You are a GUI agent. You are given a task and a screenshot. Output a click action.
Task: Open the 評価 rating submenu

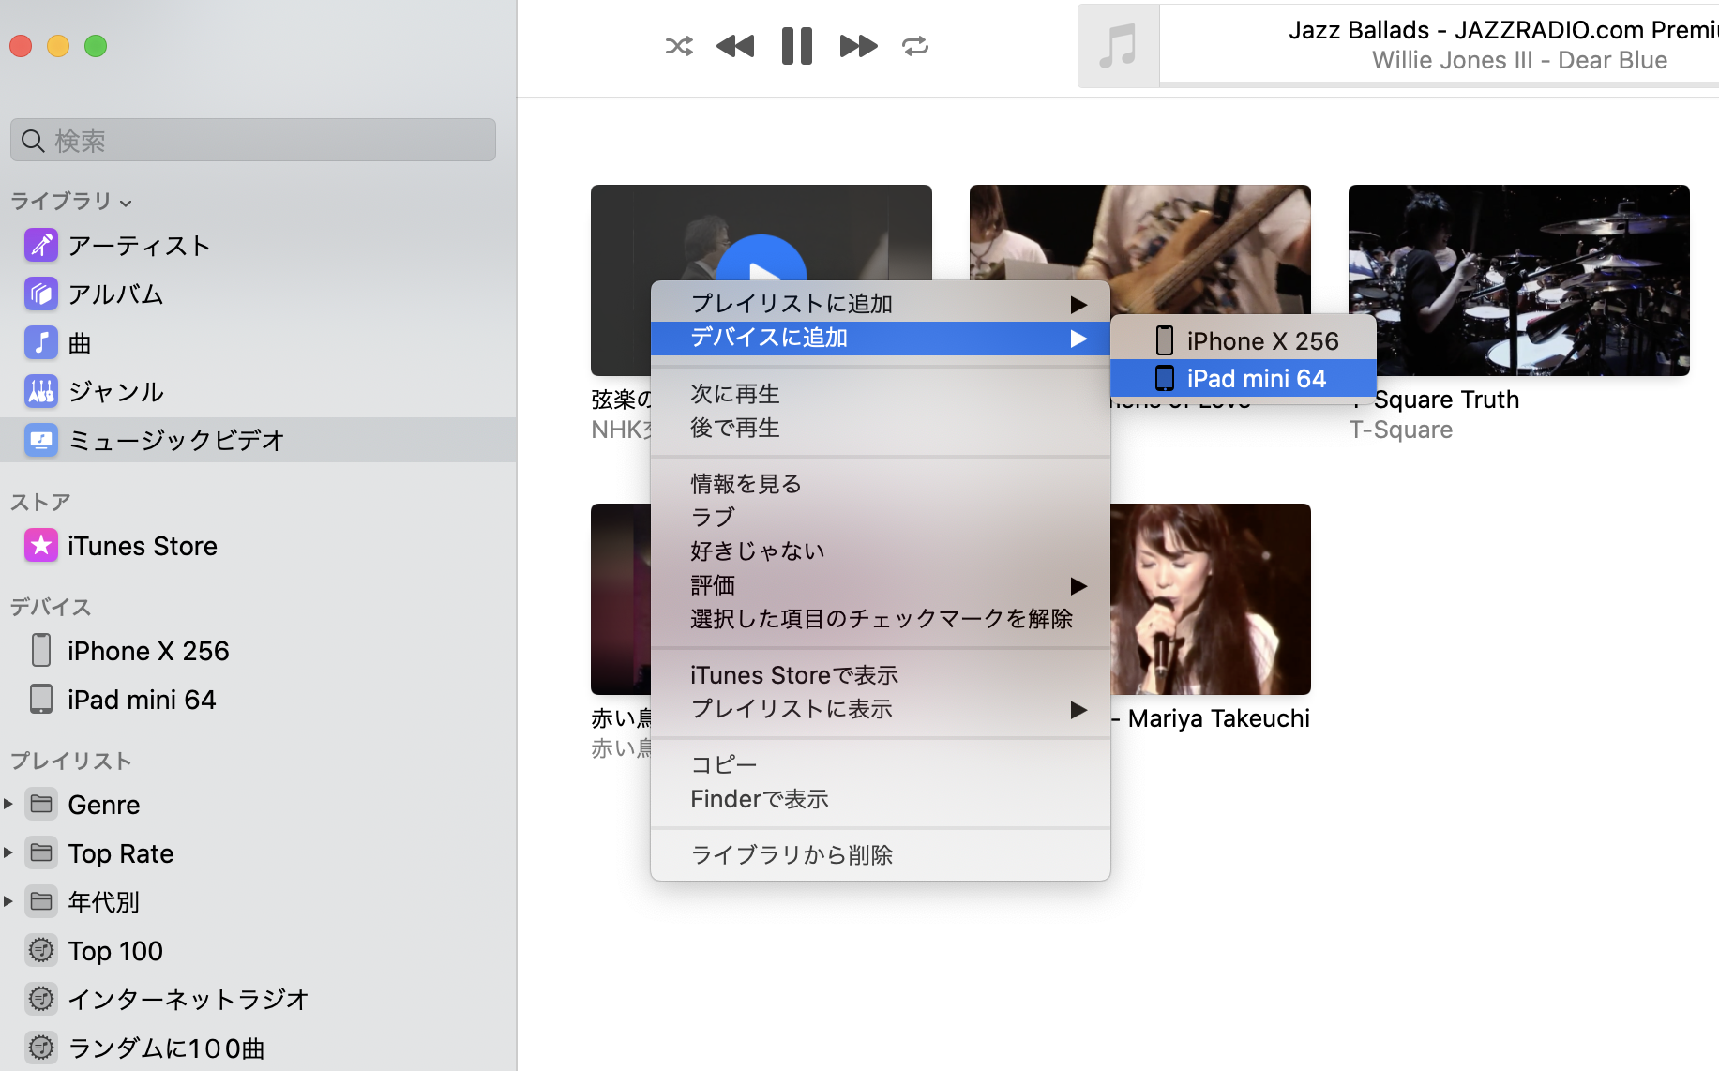(881, 585)
